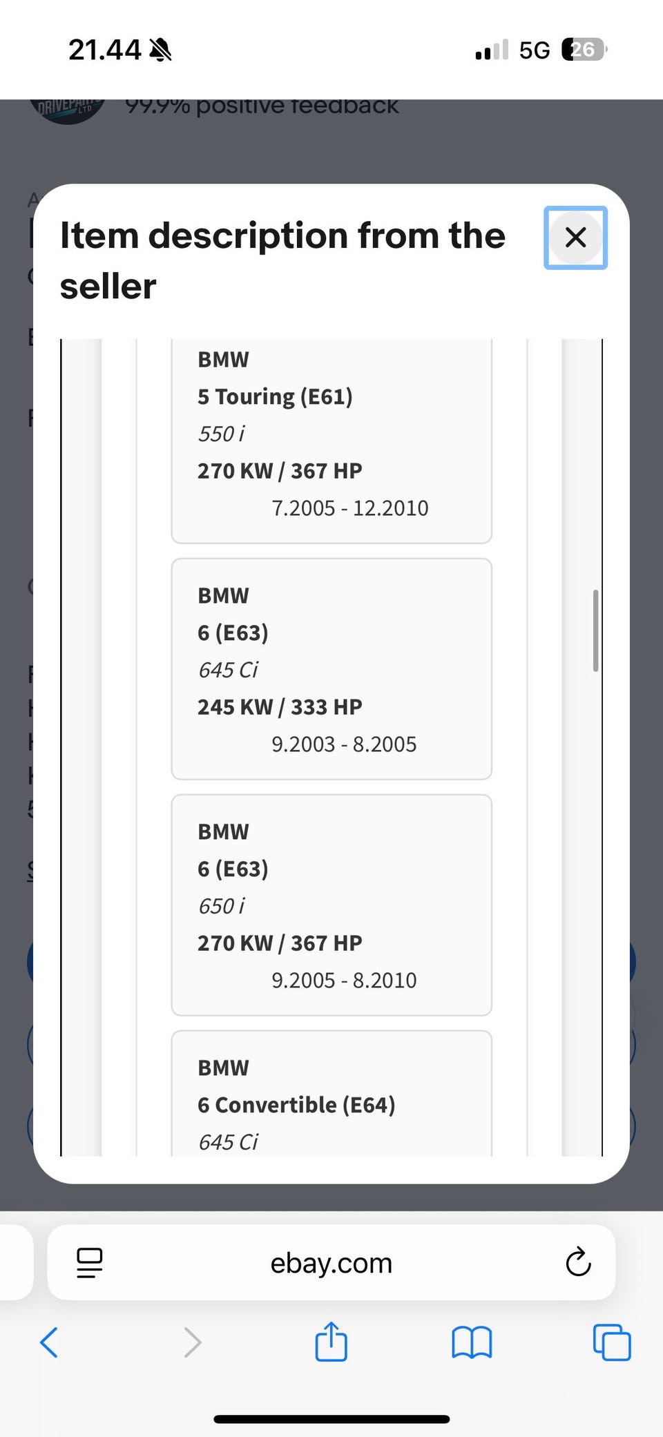Select the 6 Convertible (E64) card
Viewport: 663px width, 1437px height.
[x=331, y=1098]
